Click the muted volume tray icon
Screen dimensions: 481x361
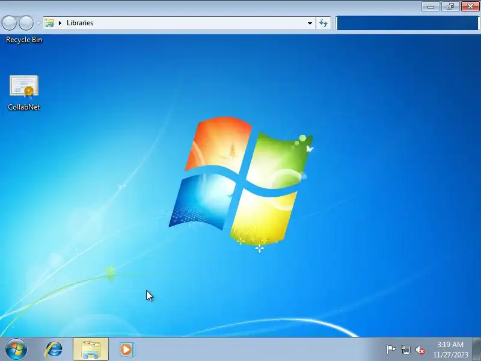[420, 350]
